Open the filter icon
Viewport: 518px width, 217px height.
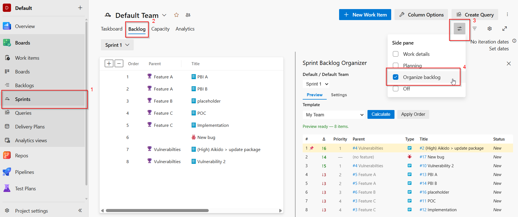(475, 29)
